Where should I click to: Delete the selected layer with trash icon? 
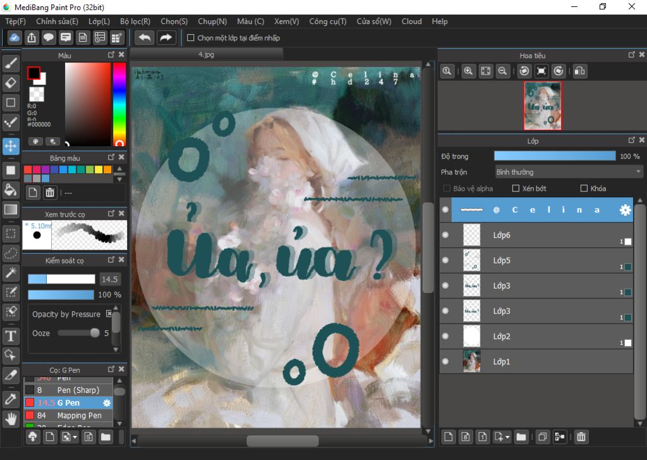(x=581, y=437)
